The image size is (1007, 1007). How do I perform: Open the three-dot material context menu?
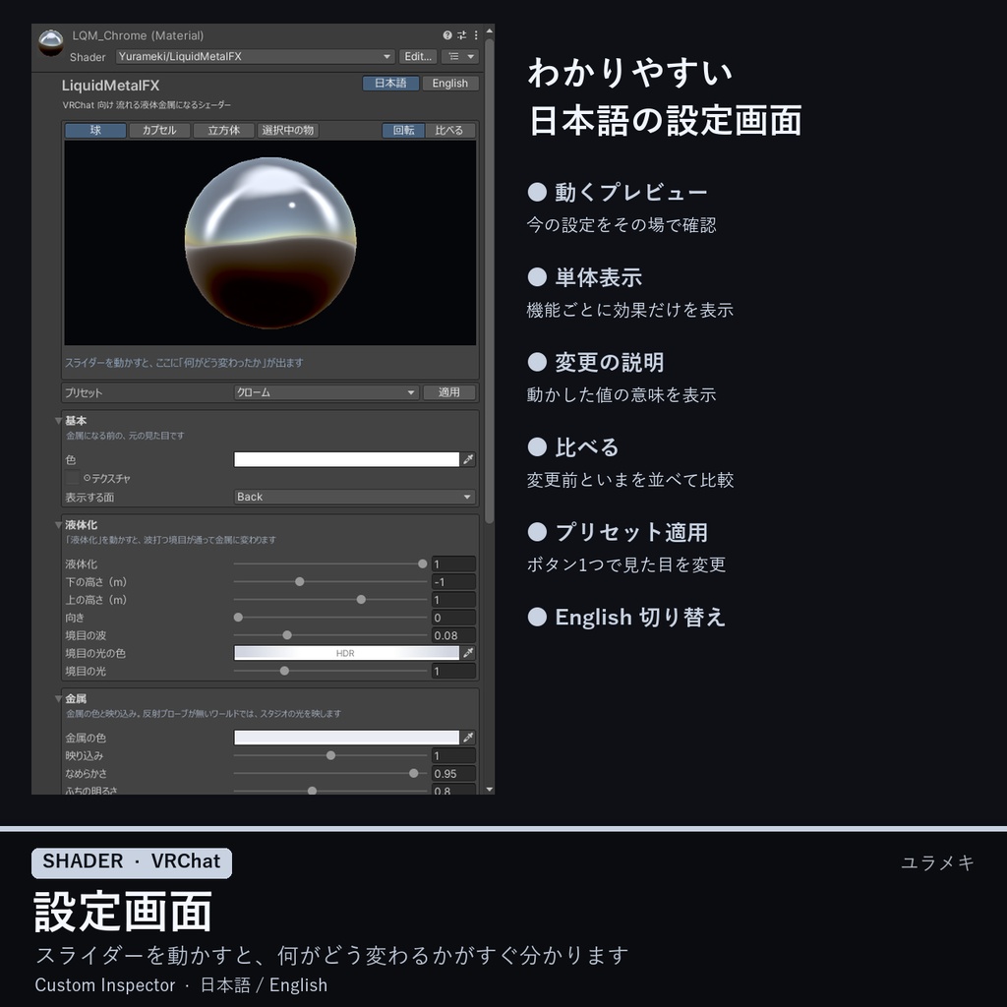(476, 35)
